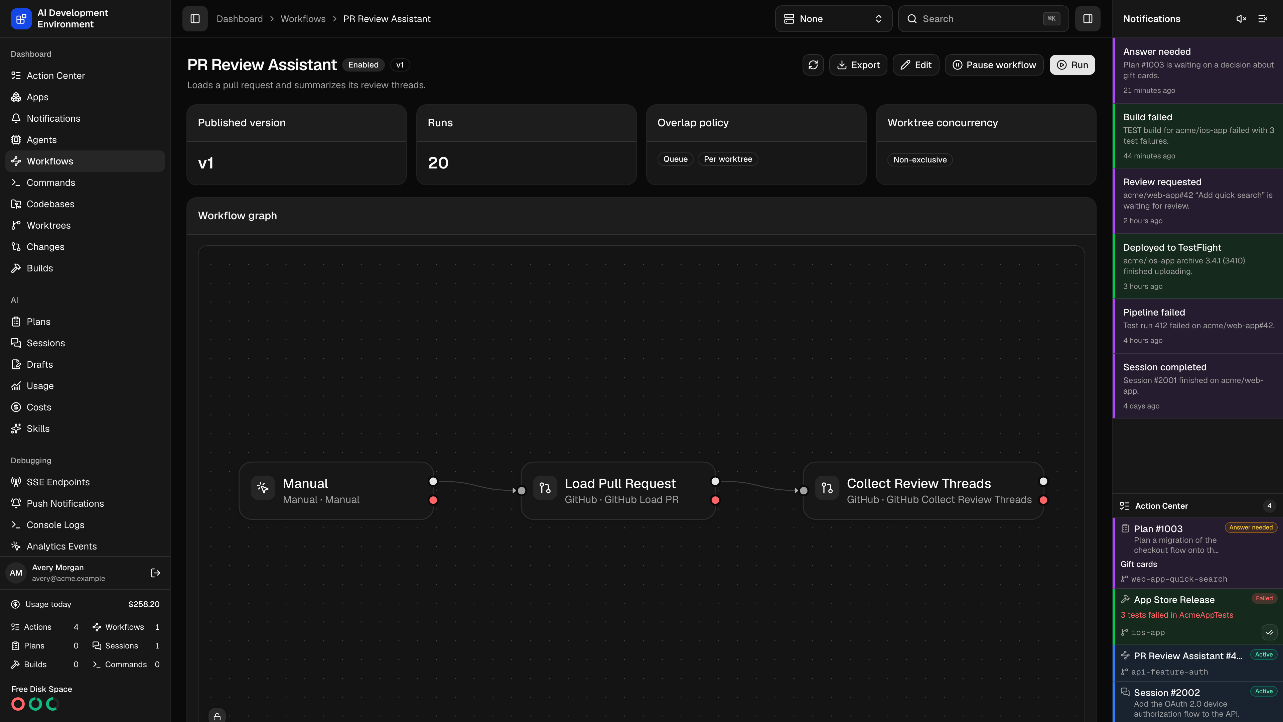Viewport: 1283px width, 722px height.
Task: Go to Agents page
Action: 85,140
